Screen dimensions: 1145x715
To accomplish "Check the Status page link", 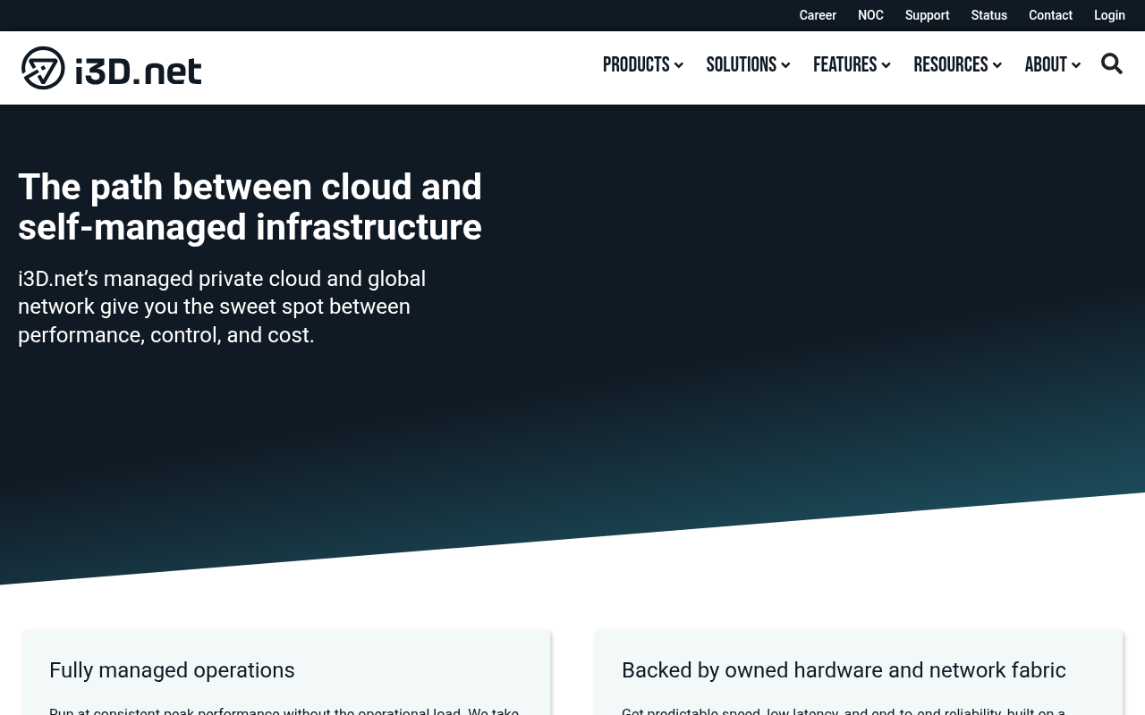I will [989, 15].
